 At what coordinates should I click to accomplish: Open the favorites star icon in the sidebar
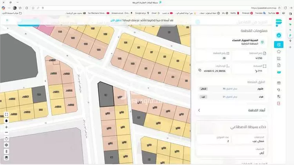click(279, 52)
